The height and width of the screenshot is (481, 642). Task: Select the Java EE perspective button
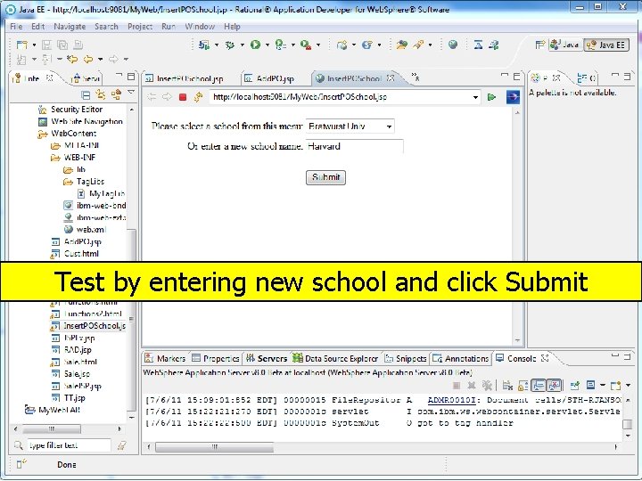coord(606,45)
